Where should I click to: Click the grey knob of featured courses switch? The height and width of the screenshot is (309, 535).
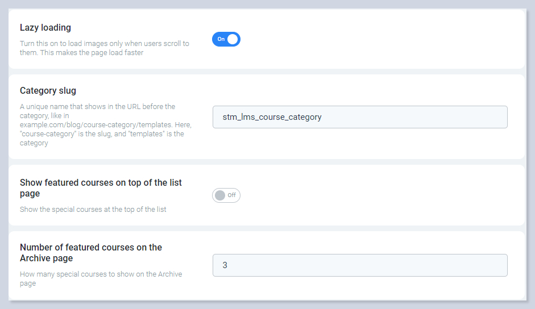(x=220, y=195)
